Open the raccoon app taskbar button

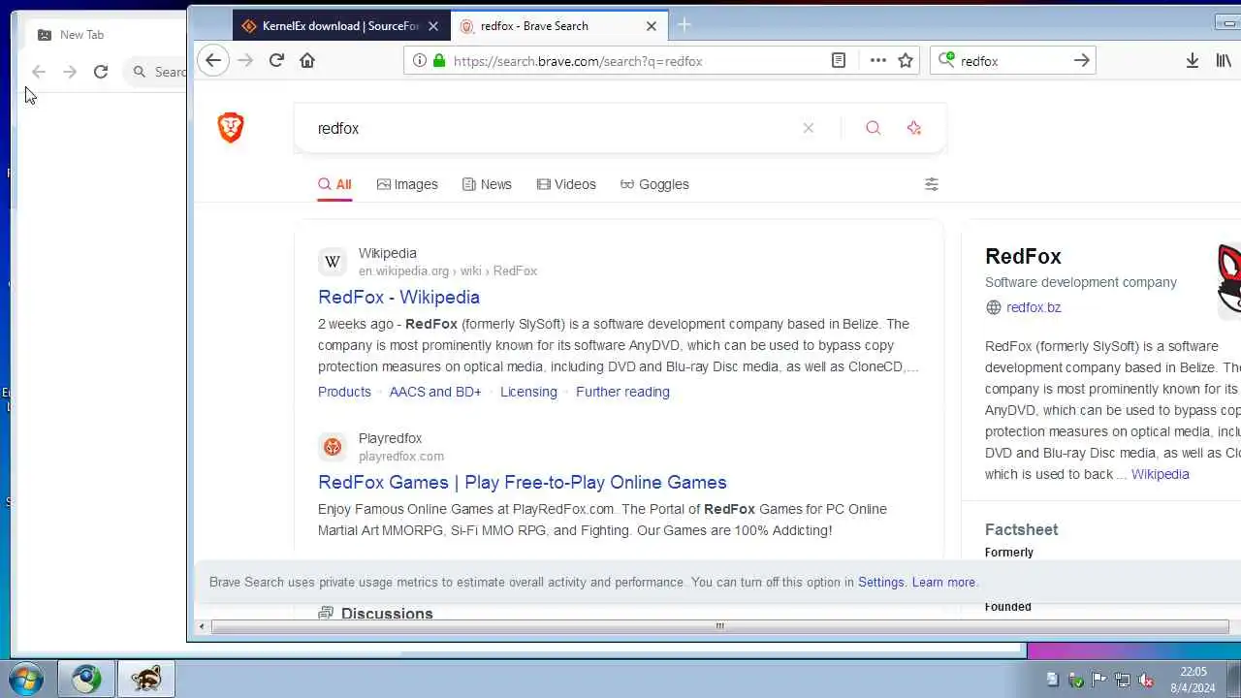[x=146, y=679]
